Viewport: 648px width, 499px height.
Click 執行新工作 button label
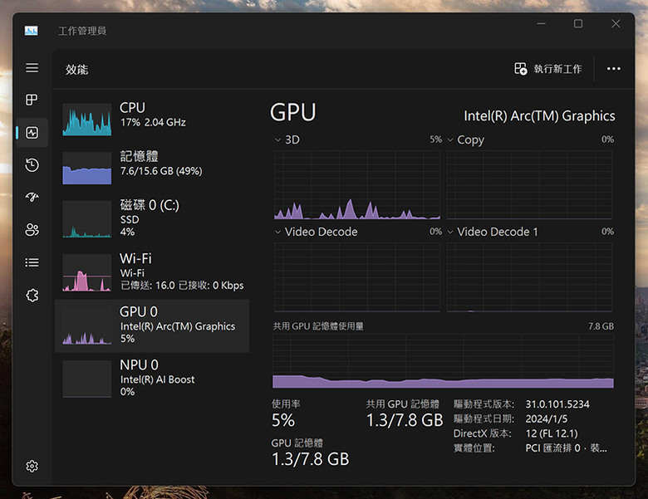[x=557, y=69]
